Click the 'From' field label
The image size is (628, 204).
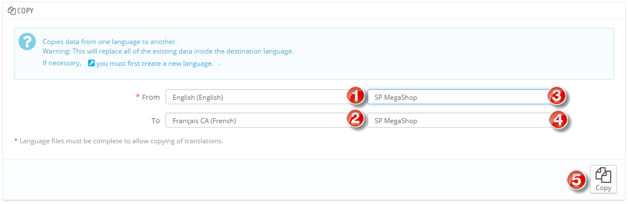[x=151, y=97]
